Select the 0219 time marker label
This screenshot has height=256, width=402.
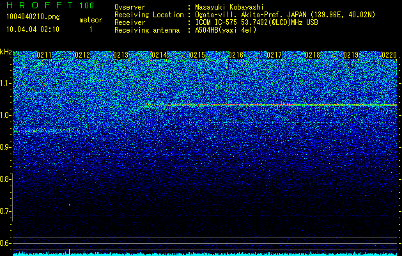pyautogui.click(x=351, y=55)
